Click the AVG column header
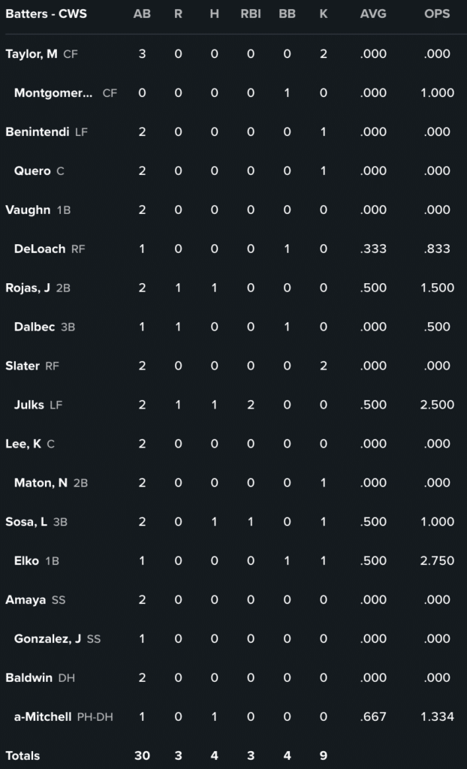Image resolution: width=467 pixels, height=769 pixels. (373, 14)
